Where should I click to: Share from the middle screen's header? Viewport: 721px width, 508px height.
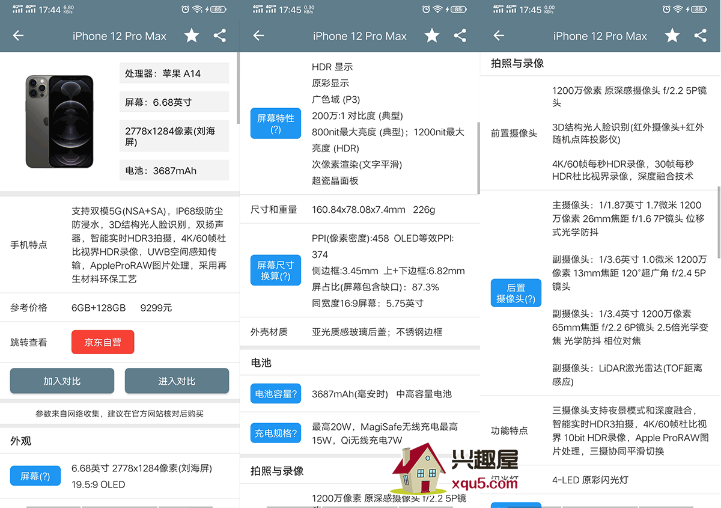coord(460,36)
